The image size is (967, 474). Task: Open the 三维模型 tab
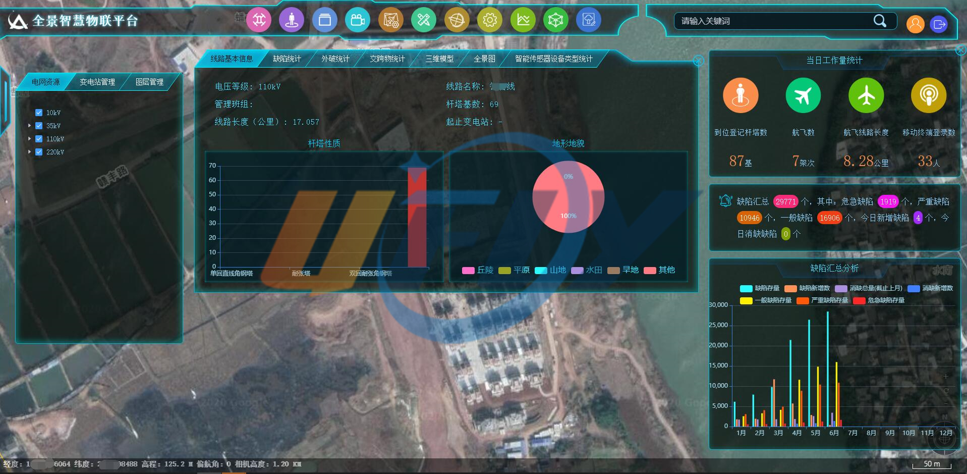pos(439,59)
